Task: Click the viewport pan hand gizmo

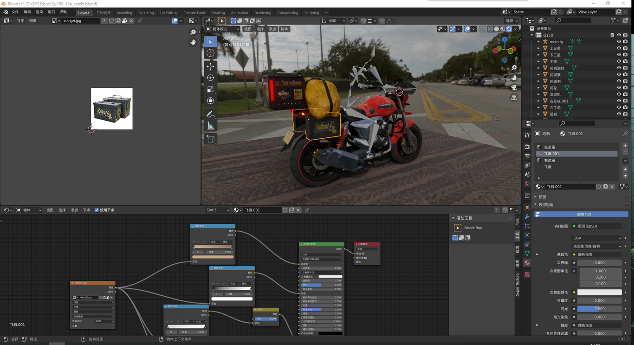Action: pos(514,78)
